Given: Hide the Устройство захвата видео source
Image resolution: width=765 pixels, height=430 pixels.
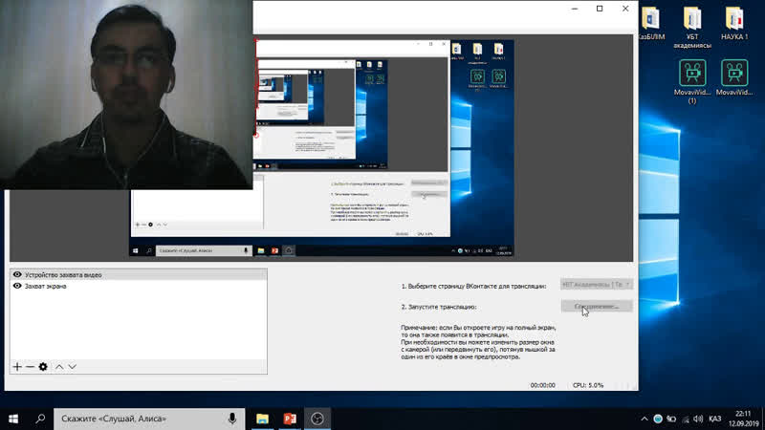Looking at the screenshot, I should pyautogui.click(x=17, y=275).
